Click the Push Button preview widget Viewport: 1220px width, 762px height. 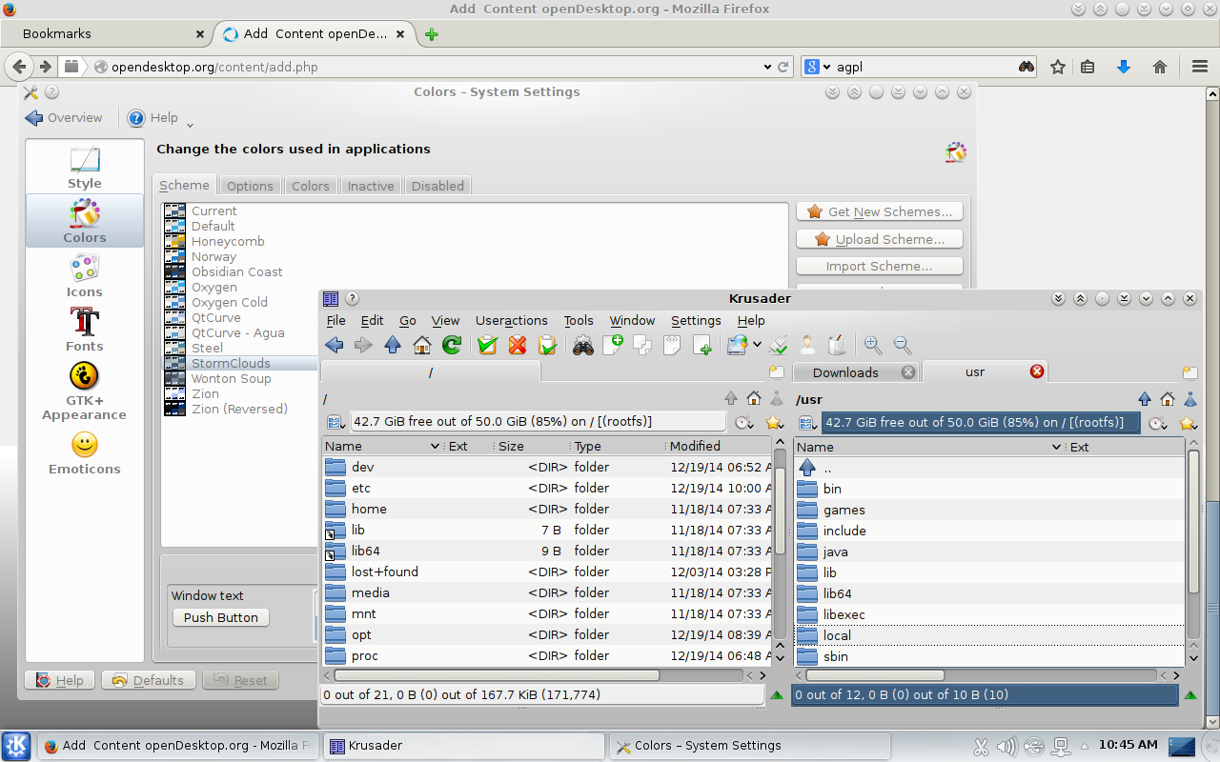click(221, 617)
